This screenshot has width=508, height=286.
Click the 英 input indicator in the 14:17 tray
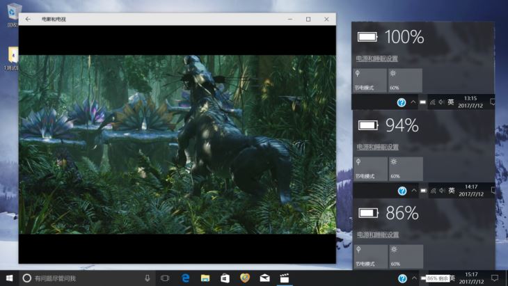452,191
